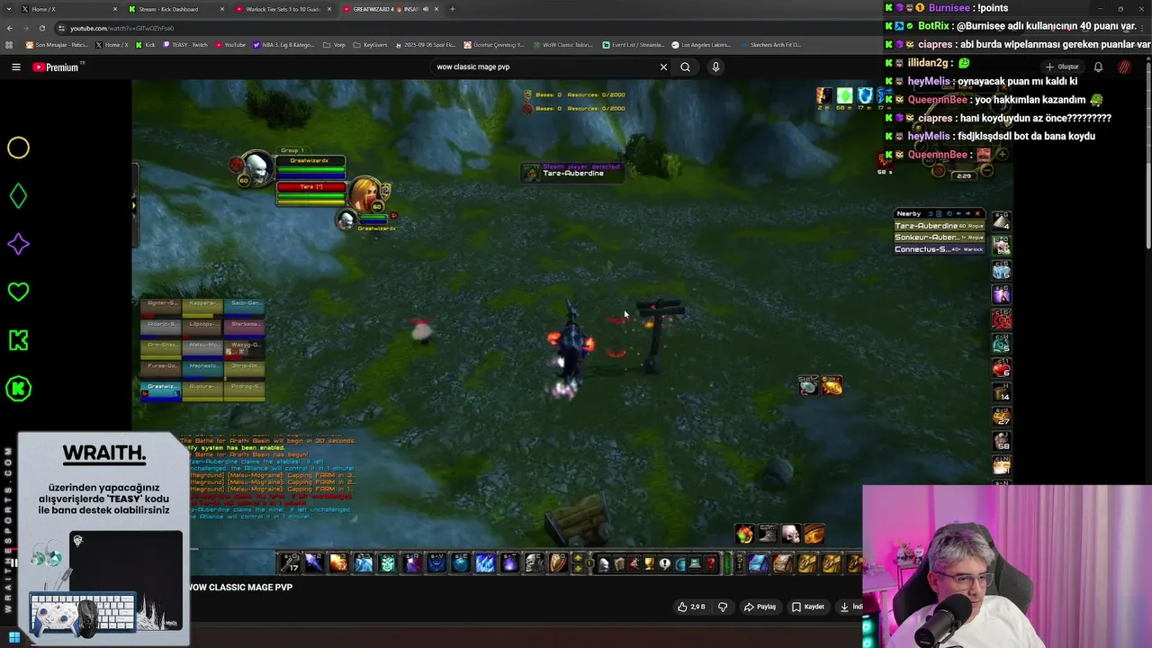
Task: Save the video with the Kaydet button
Action: point(807,607)
